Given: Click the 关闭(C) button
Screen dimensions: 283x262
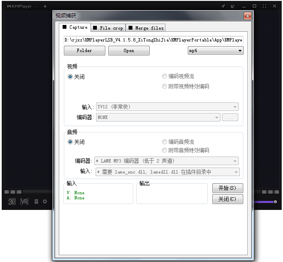Looking at the screenshot, I should pyautogui.click(x=228, y=199).
